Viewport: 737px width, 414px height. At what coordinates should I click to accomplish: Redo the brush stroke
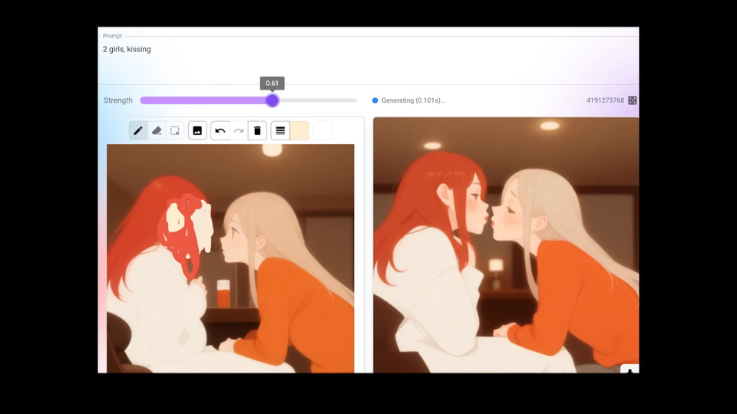(x=239, y=130)
